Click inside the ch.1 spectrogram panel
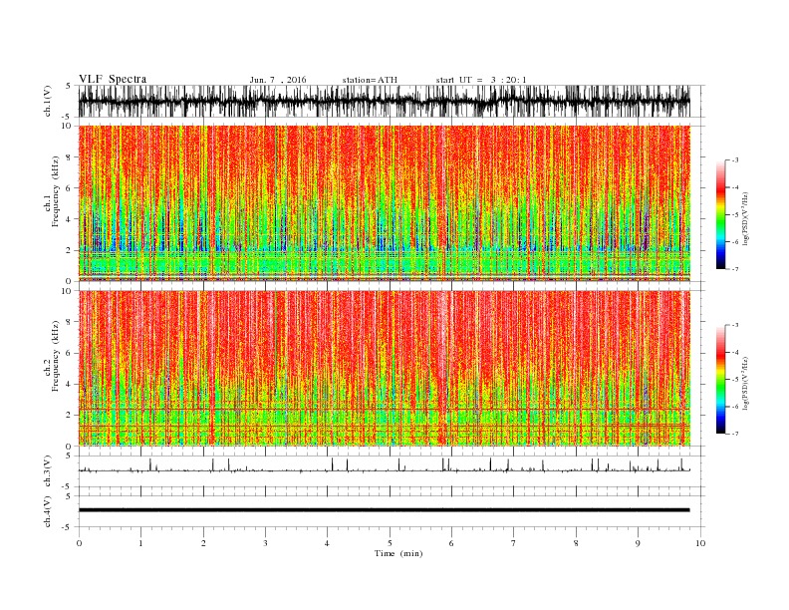The image size is (789, 610). point(384,203)
